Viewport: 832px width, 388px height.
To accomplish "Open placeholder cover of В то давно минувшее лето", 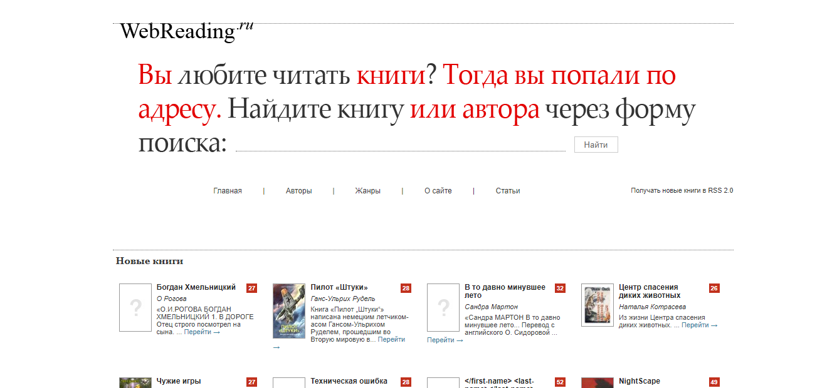I will [x=443, y=307].
